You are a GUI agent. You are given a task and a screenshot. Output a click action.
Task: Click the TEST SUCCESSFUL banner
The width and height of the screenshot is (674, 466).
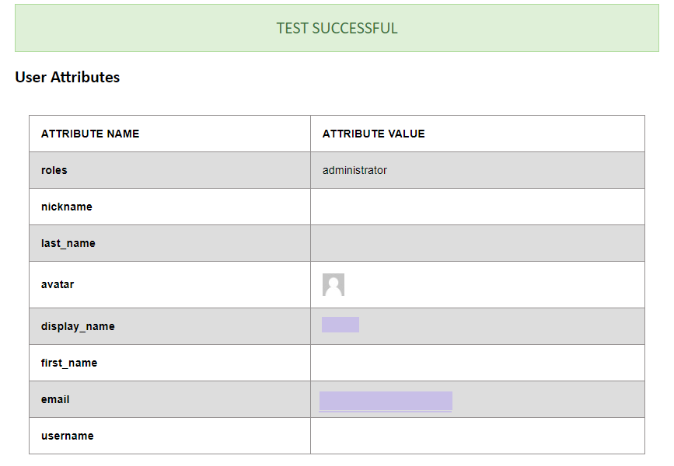click(x=337, y=29)
